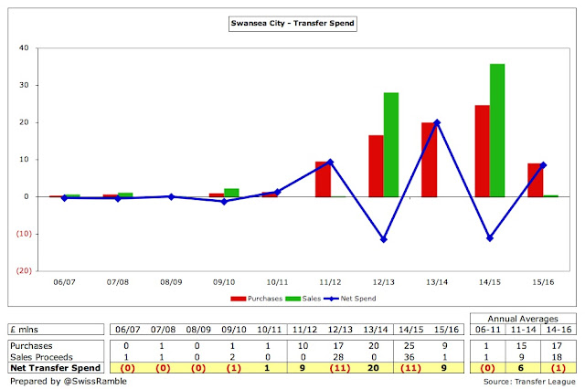Select the Net Spend line marker at 08/09
The width and height of the screenshot is (585, 389).
click(x=171, y=196)
